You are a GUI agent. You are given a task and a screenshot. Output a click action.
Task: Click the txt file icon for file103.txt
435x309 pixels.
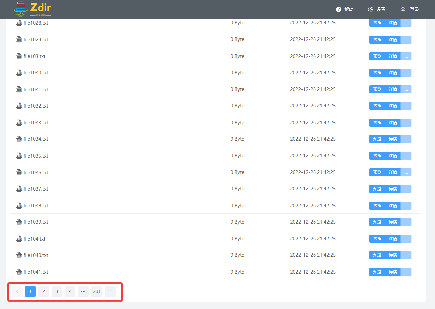point(19,56)
